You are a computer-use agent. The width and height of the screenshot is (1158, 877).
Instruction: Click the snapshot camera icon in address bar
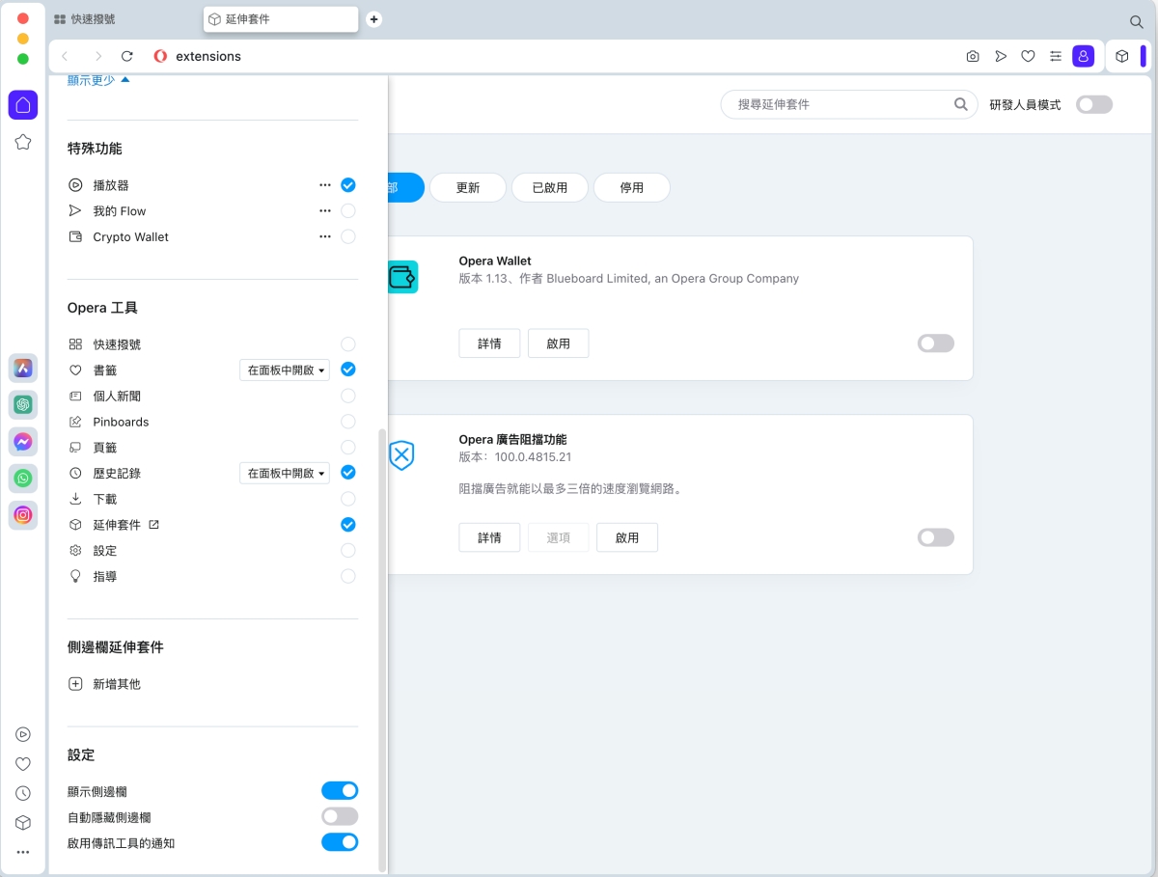coord(973,56)
